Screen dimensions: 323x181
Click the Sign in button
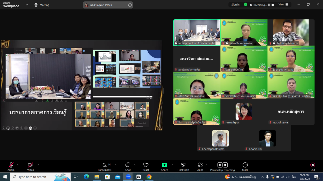coord(235,5)
